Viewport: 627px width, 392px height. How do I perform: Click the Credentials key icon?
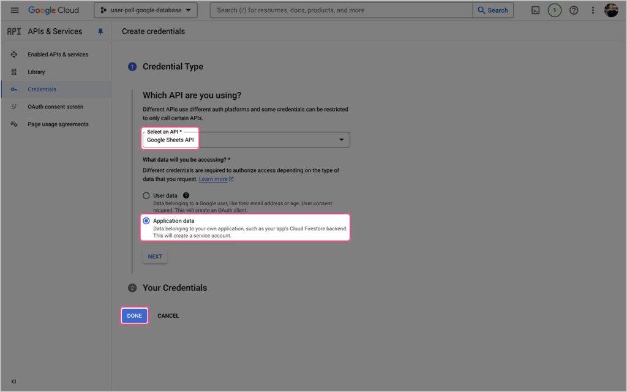[x=14, y=89]
